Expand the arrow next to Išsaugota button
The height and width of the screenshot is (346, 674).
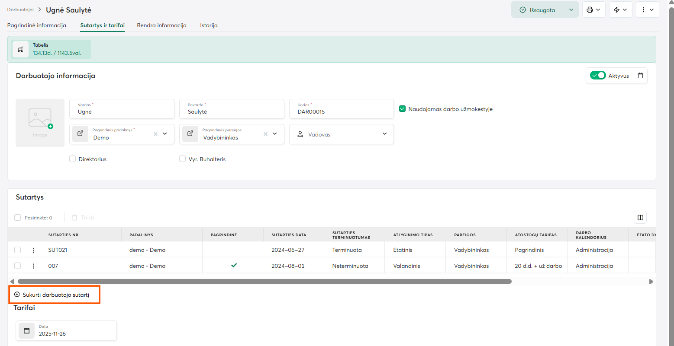571,10
